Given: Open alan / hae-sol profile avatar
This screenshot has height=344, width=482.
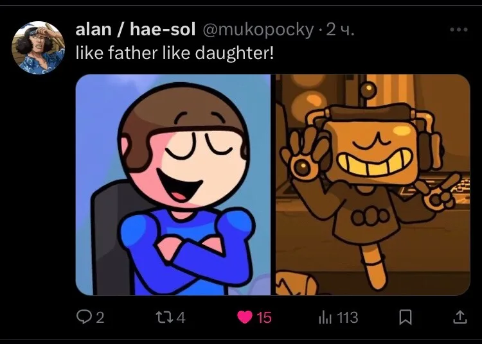Looking at the screenshot, I should [x=38, y=47].
